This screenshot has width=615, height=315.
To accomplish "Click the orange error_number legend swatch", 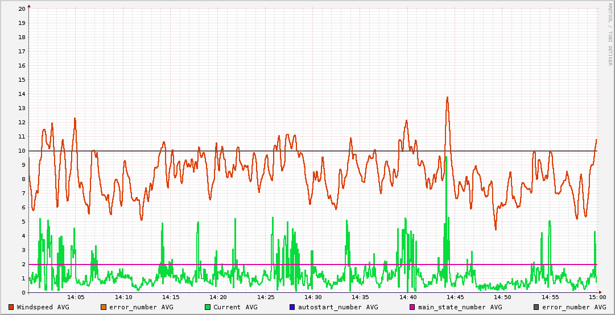I will (x=103, y=307).
